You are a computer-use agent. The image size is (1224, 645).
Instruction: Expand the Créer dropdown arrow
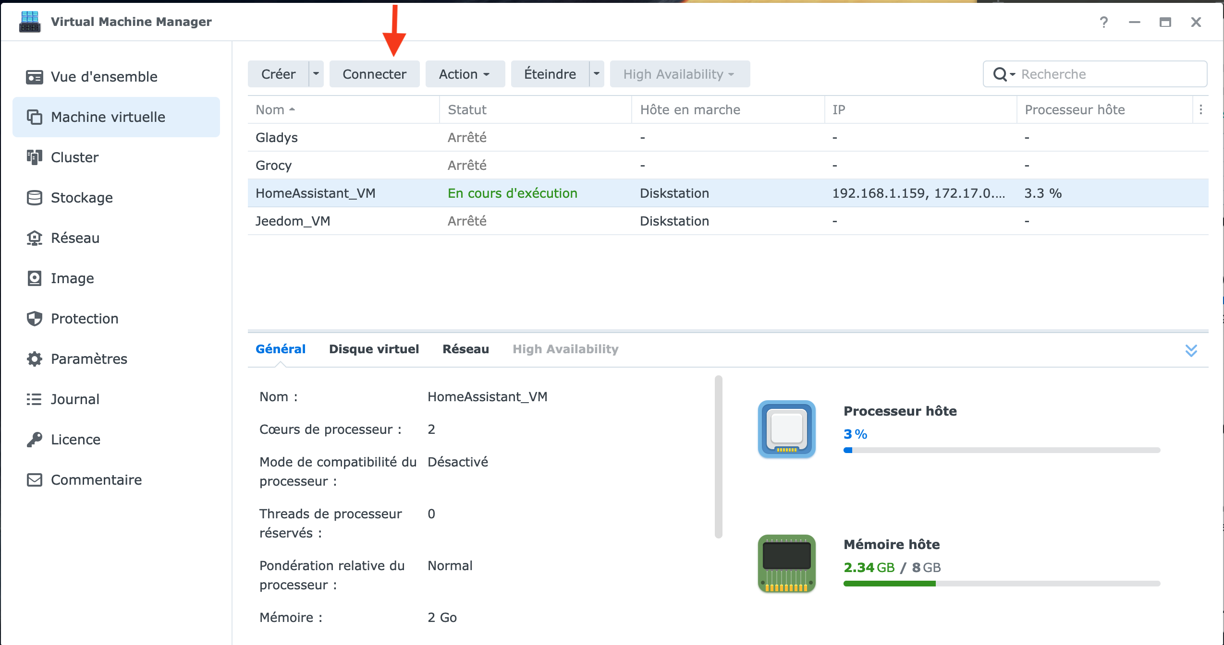pyautogui.click(x=316, y=74)
